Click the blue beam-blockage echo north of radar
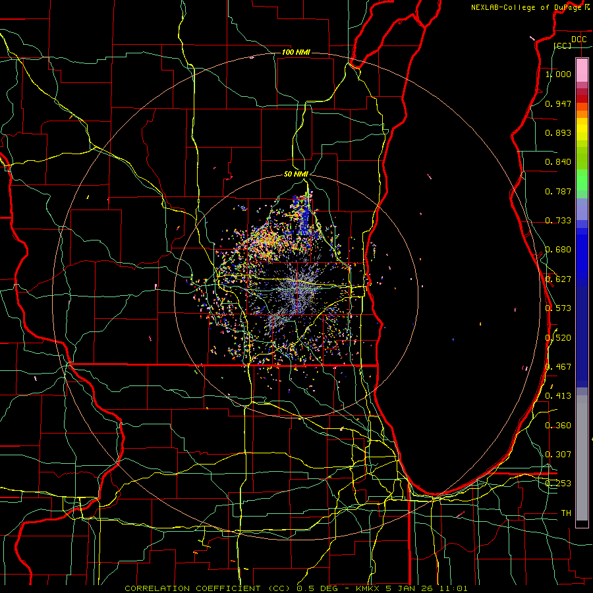 coord(304,215)
